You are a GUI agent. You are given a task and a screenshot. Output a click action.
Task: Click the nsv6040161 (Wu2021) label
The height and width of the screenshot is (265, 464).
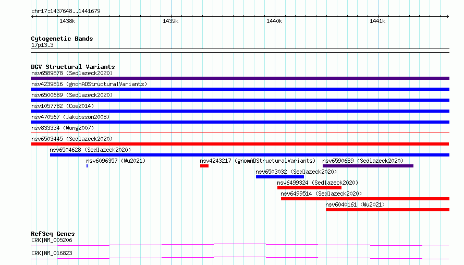click(355, 204)
